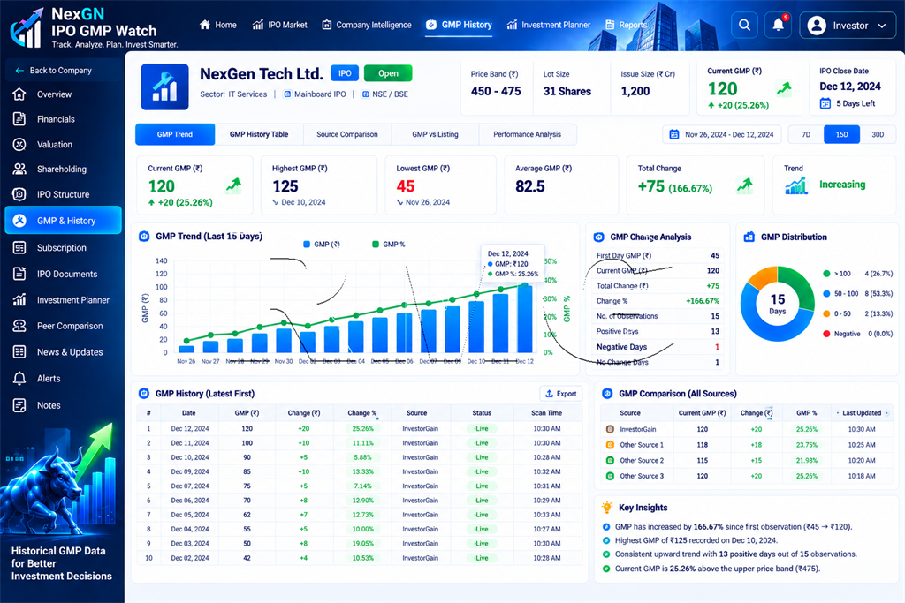Click the Subscription sidebar icon
This screenshot has height=603, width=905.
19,248
